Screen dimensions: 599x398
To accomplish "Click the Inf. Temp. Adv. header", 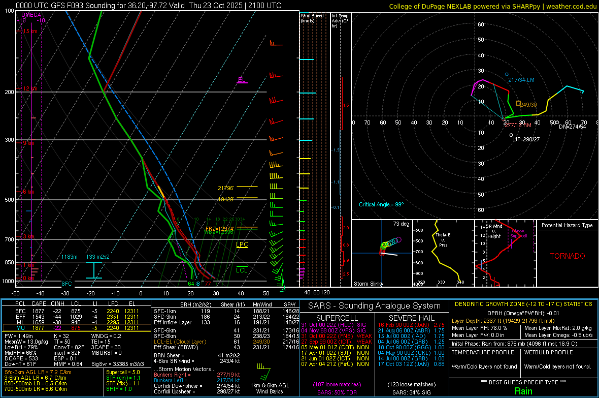I will pos(341,21).
